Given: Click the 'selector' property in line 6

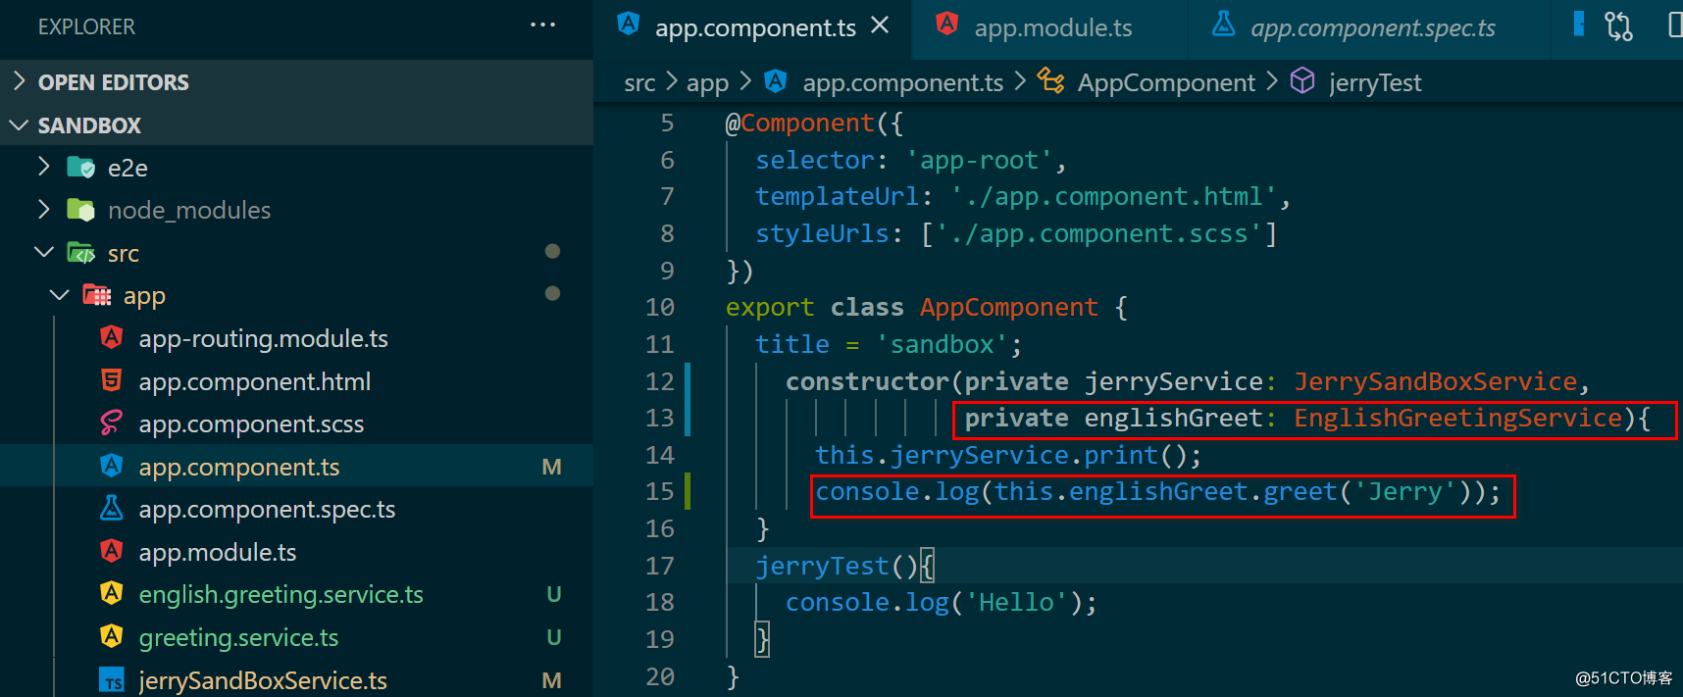Looking at the screenshot, I should tap(814, 160).
